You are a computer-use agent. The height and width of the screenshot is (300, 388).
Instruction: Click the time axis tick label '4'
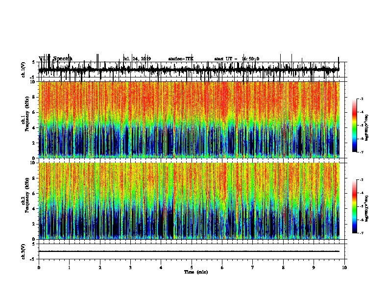click(x=161, y=268)
